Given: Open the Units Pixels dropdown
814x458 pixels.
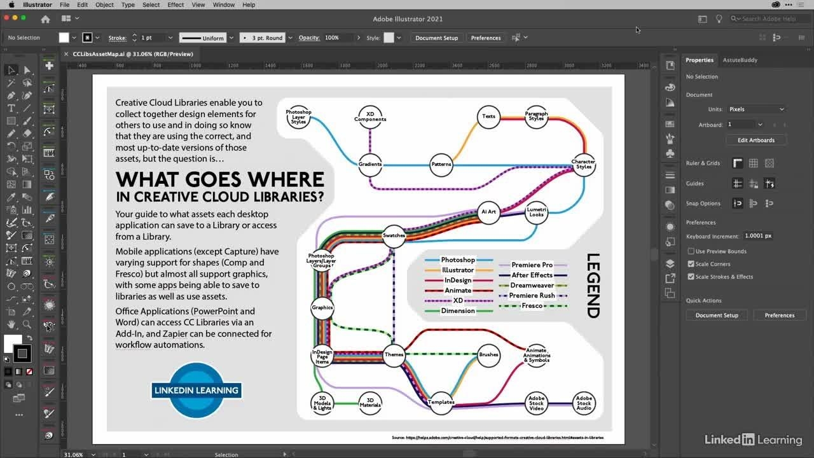Looking at the screenshot, I should tap(756, 109).
